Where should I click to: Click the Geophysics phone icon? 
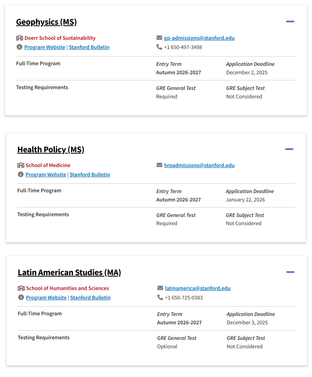[159, 47]
